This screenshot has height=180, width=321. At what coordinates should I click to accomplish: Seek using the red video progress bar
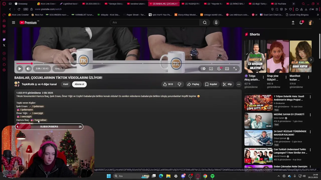pos(128,63)
